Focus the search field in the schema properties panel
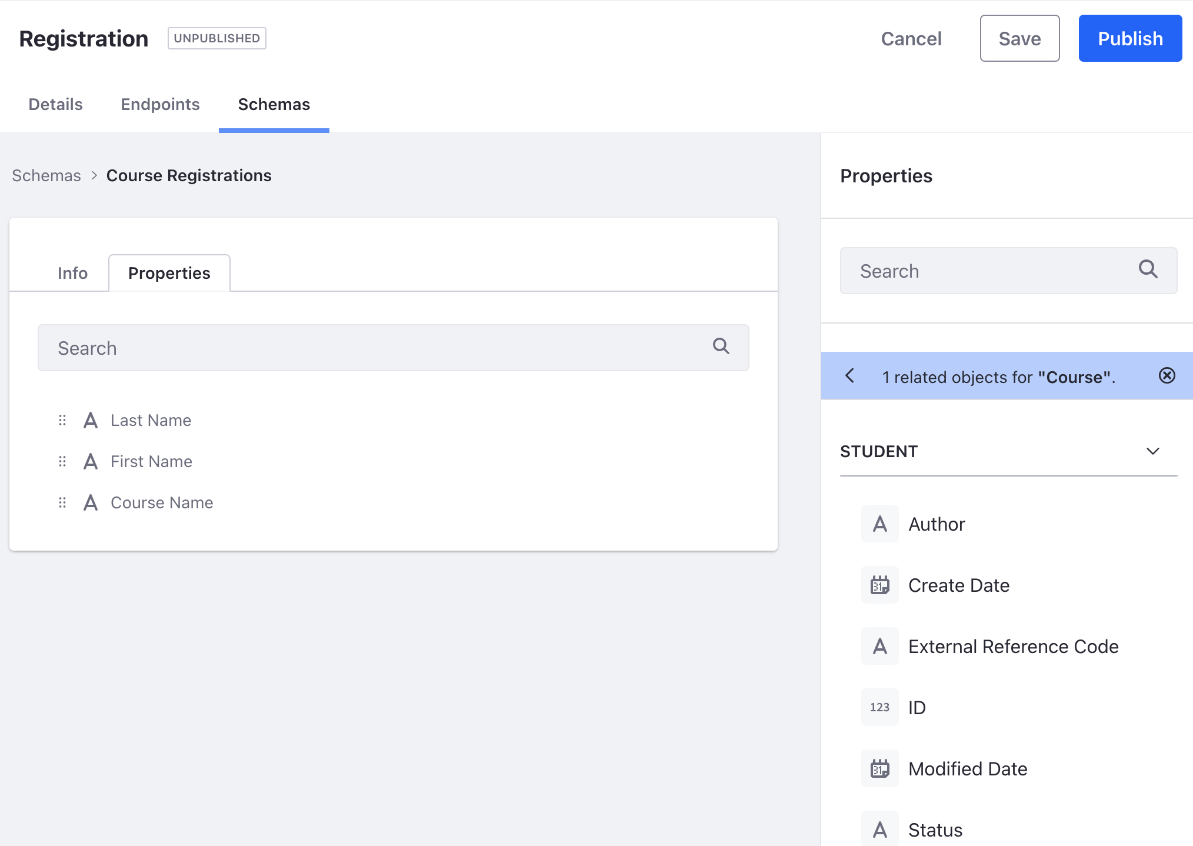 click(x=394, y=348)
